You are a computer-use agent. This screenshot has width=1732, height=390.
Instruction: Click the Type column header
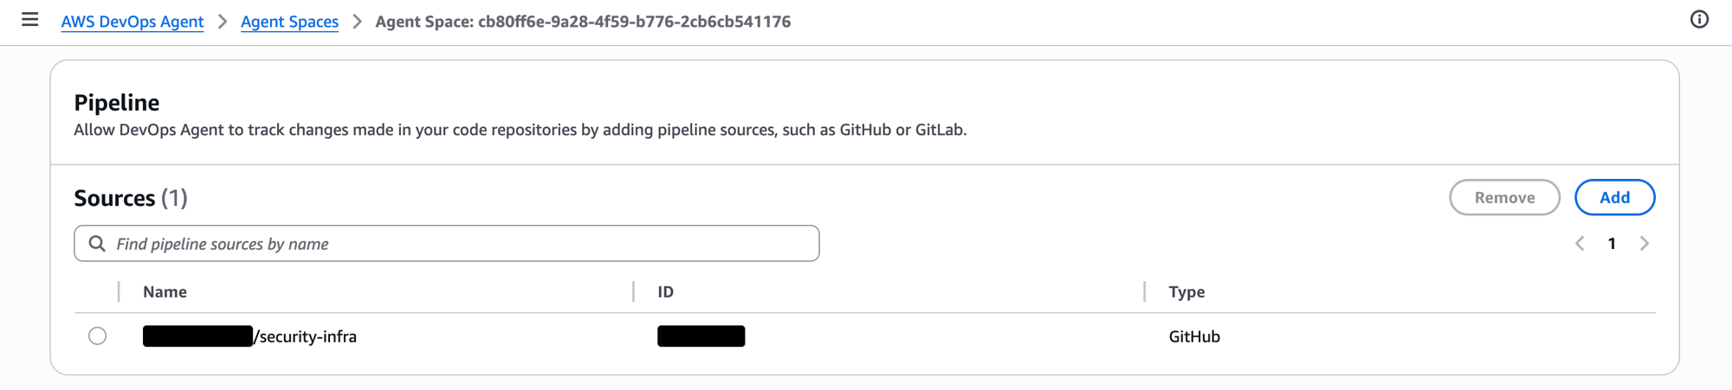click(1186, 292)
